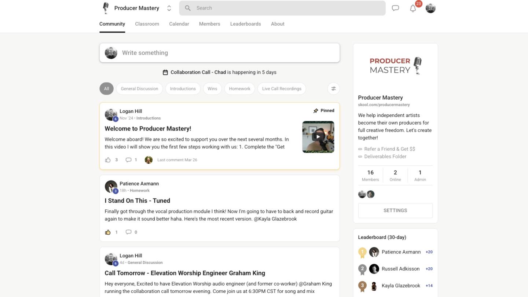This screenshot has height=297, width=528.
Task: Click Russell Adkisson's leaderboard avatar
Action: [374, 269]
